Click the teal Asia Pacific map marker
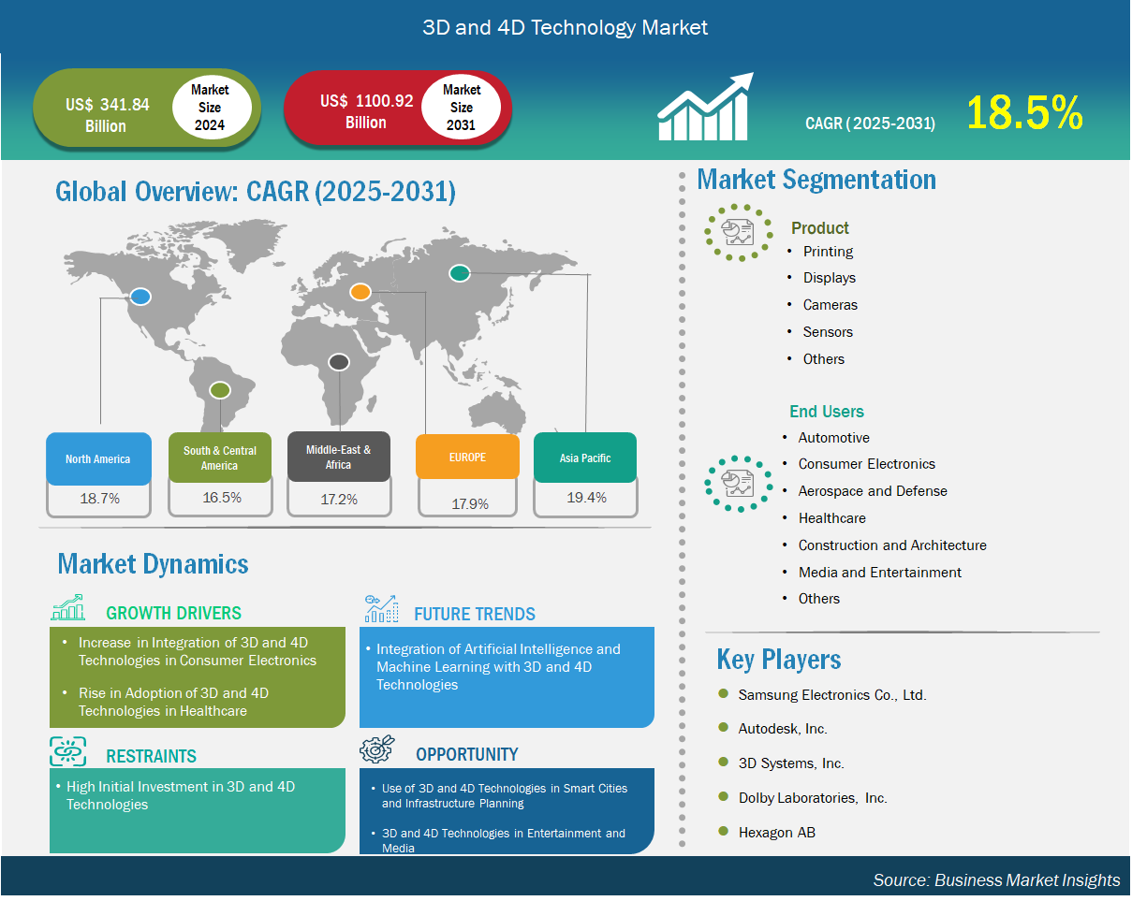The height and width of the screenshot is (901, 1132). (459, 273)
